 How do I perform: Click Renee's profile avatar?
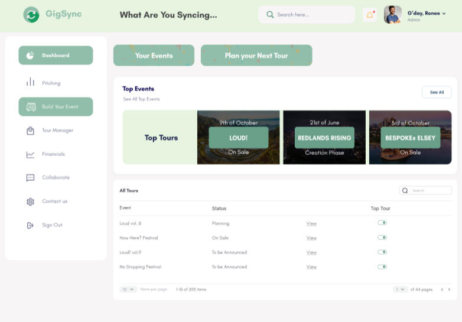coord(393,14)
